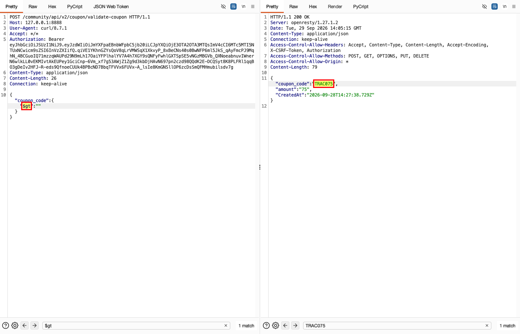Open the request pane hamburger menu

pos(253,7)
